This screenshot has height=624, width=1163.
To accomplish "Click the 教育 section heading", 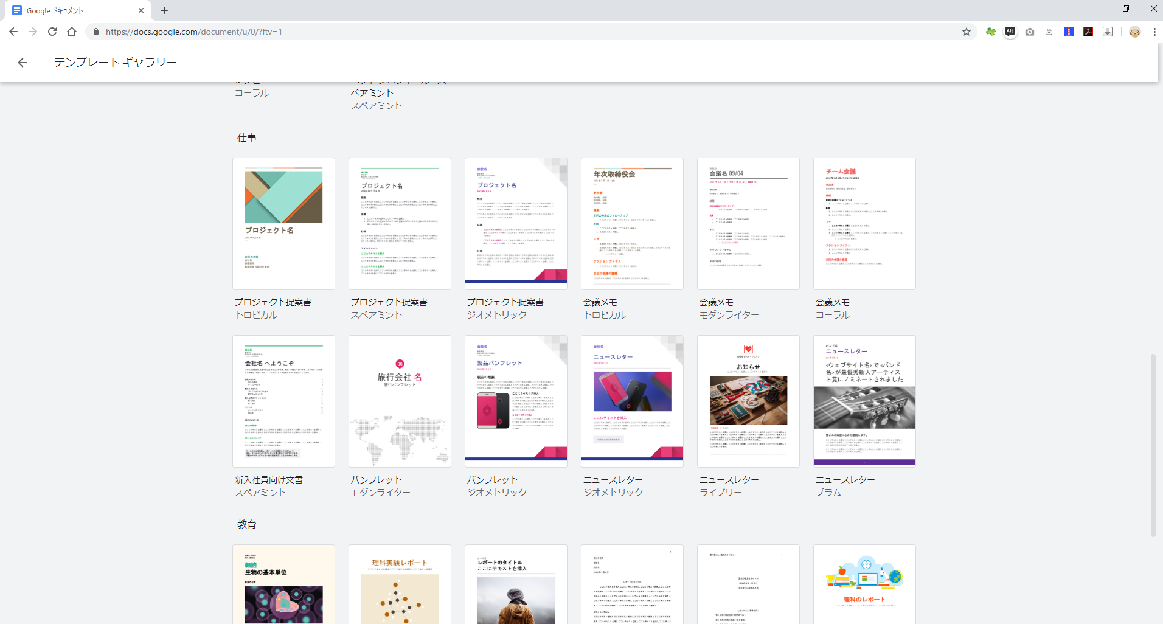I will (247, 524).
